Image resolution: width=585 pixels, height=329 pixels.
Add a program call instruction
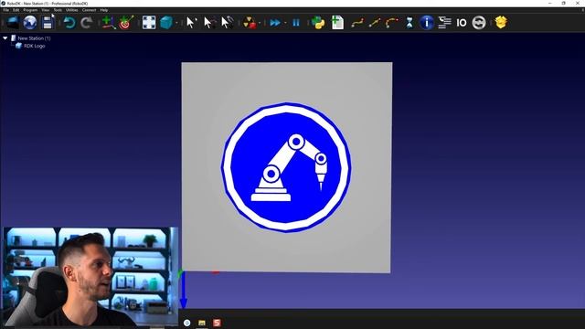tap(444, 23)
